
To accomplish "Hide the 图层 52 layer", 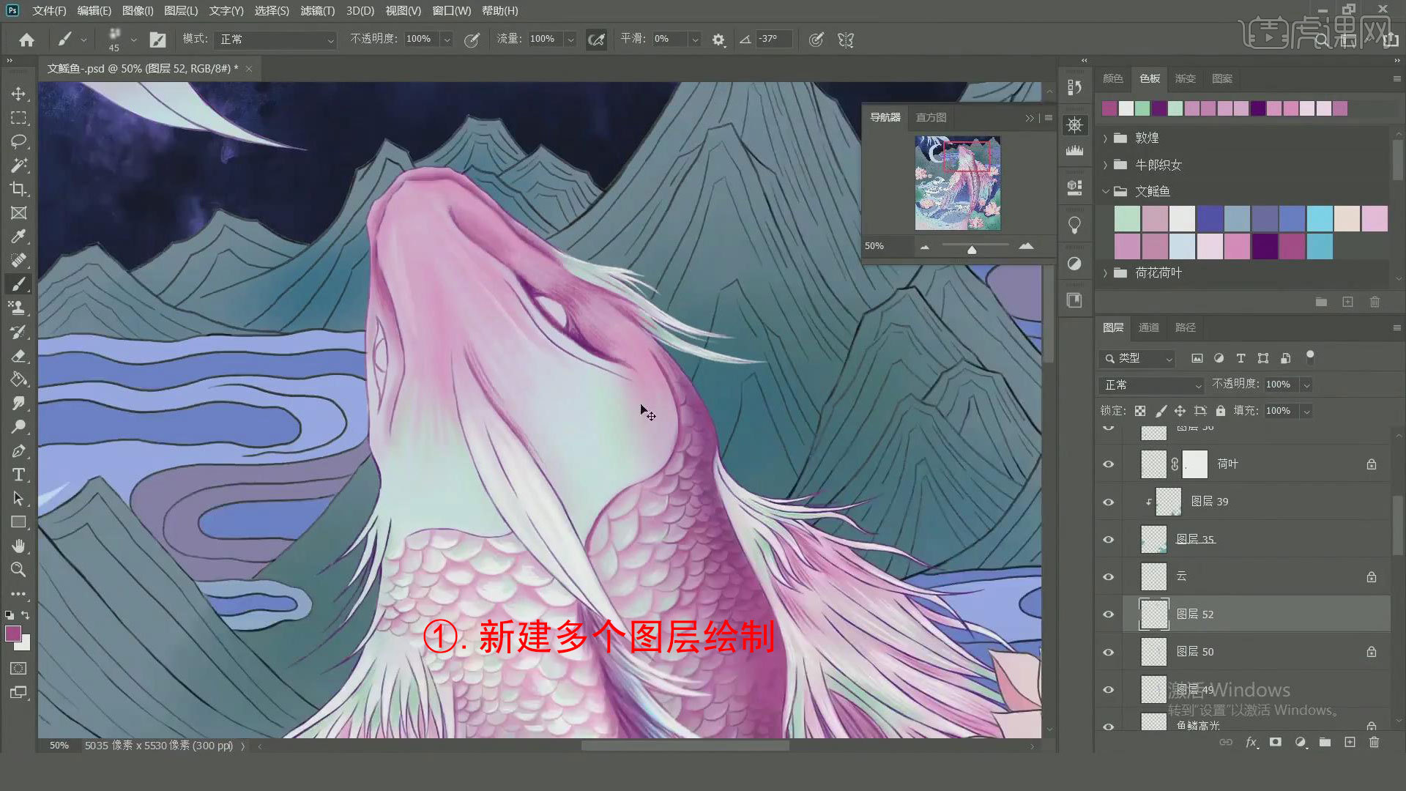I will [x=1109, y=614].
